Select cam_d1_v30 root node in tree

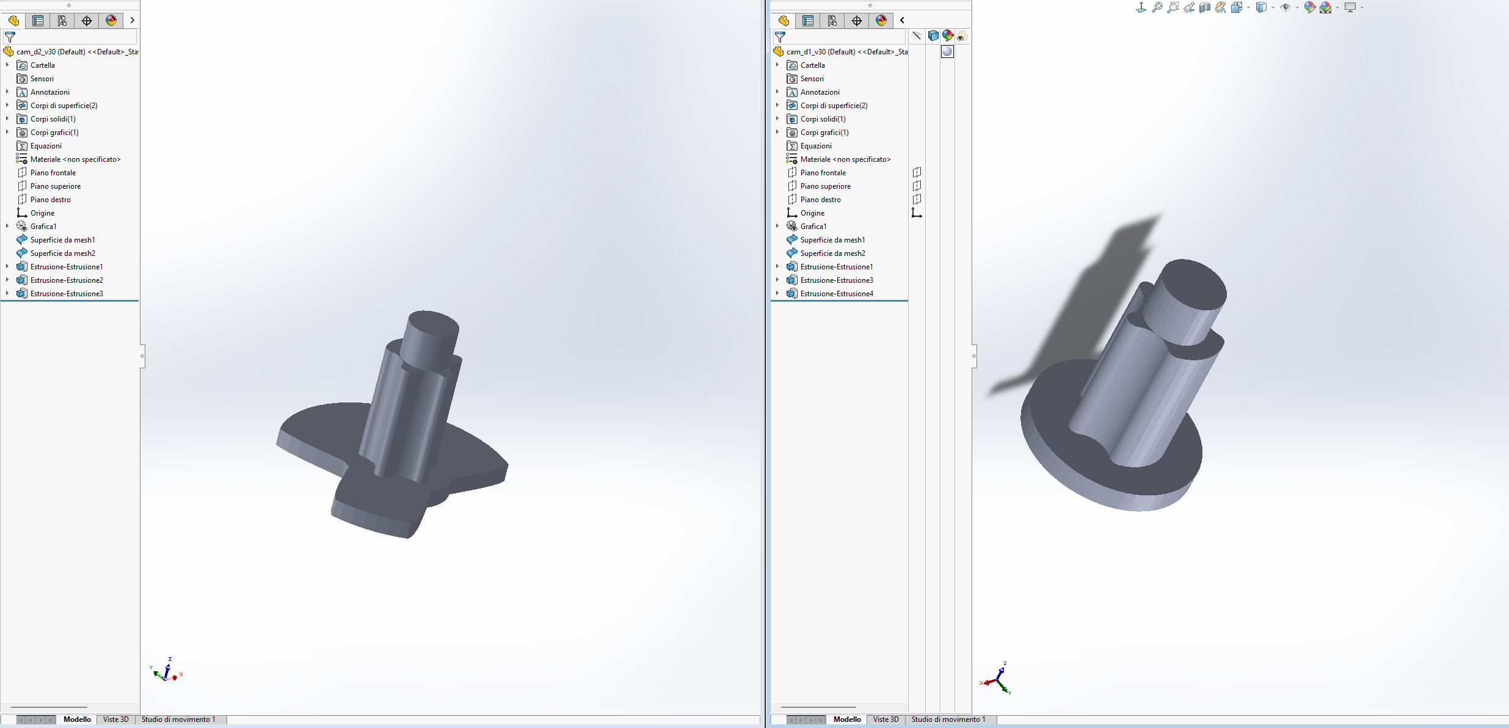click(840, 51)
